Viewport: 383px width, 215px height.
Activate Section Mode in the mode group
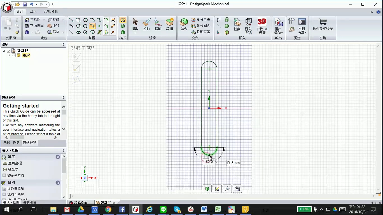click(123, 26)
